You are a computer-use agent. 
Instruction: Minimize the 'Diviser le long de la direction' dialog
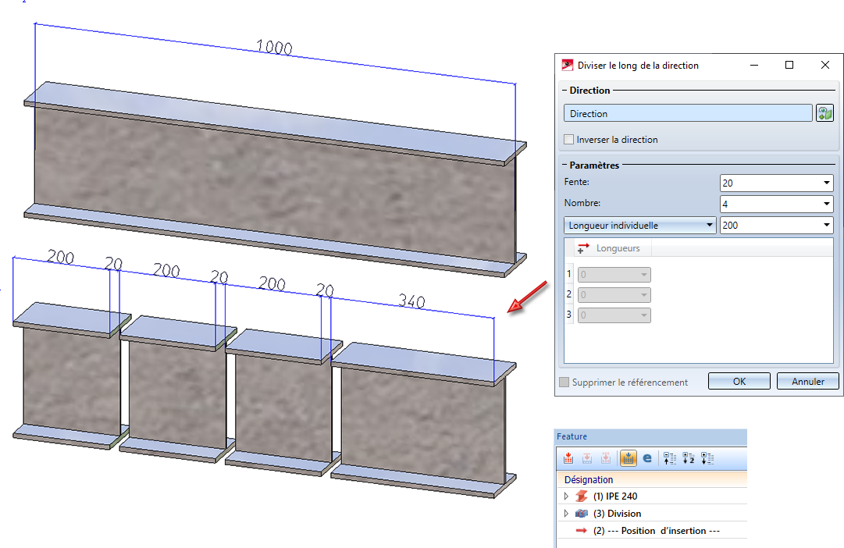click(x=754, y=65)
